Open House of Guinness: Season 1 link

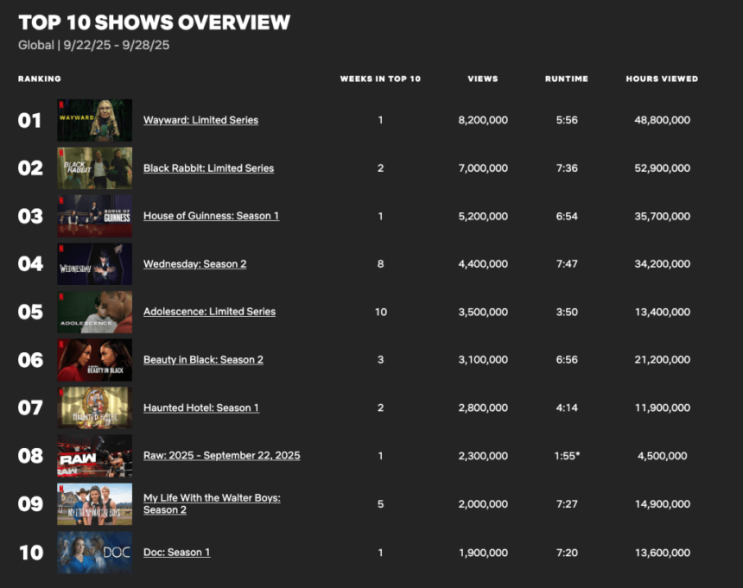coord(211,216)
